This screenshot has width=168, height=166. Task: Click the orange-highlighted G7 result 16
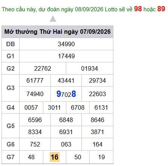coord(55,157)
